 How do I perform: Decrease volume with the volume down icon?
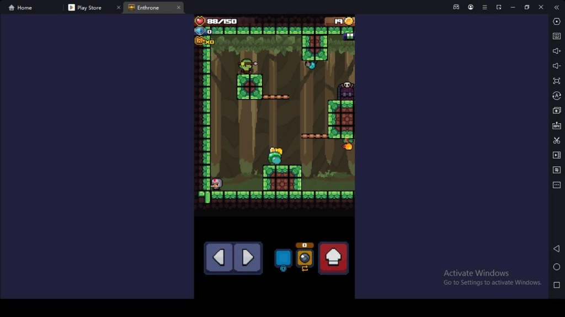click(557, 66)
